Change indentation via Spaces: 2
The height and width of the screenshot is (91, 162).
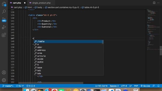click(x=114, y=86)
